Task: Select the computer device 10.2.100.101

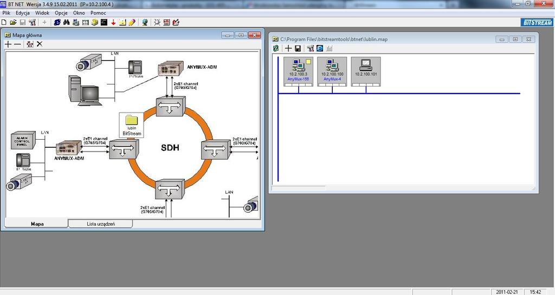Action: pyautogui.click(x=366, y=71)
